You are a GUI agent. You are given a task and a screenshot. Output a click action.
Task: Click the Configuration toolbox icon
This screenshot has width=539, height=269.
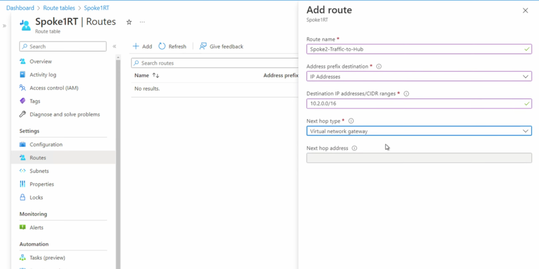23,144
